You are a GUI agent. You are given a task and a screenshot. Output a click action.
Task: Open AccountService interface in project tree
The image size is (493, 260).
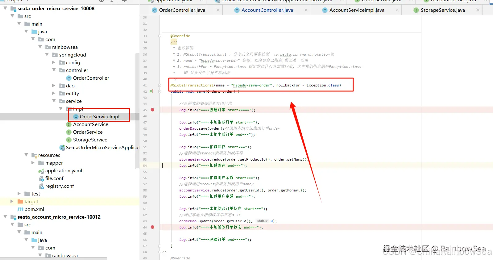coord(90,124)
